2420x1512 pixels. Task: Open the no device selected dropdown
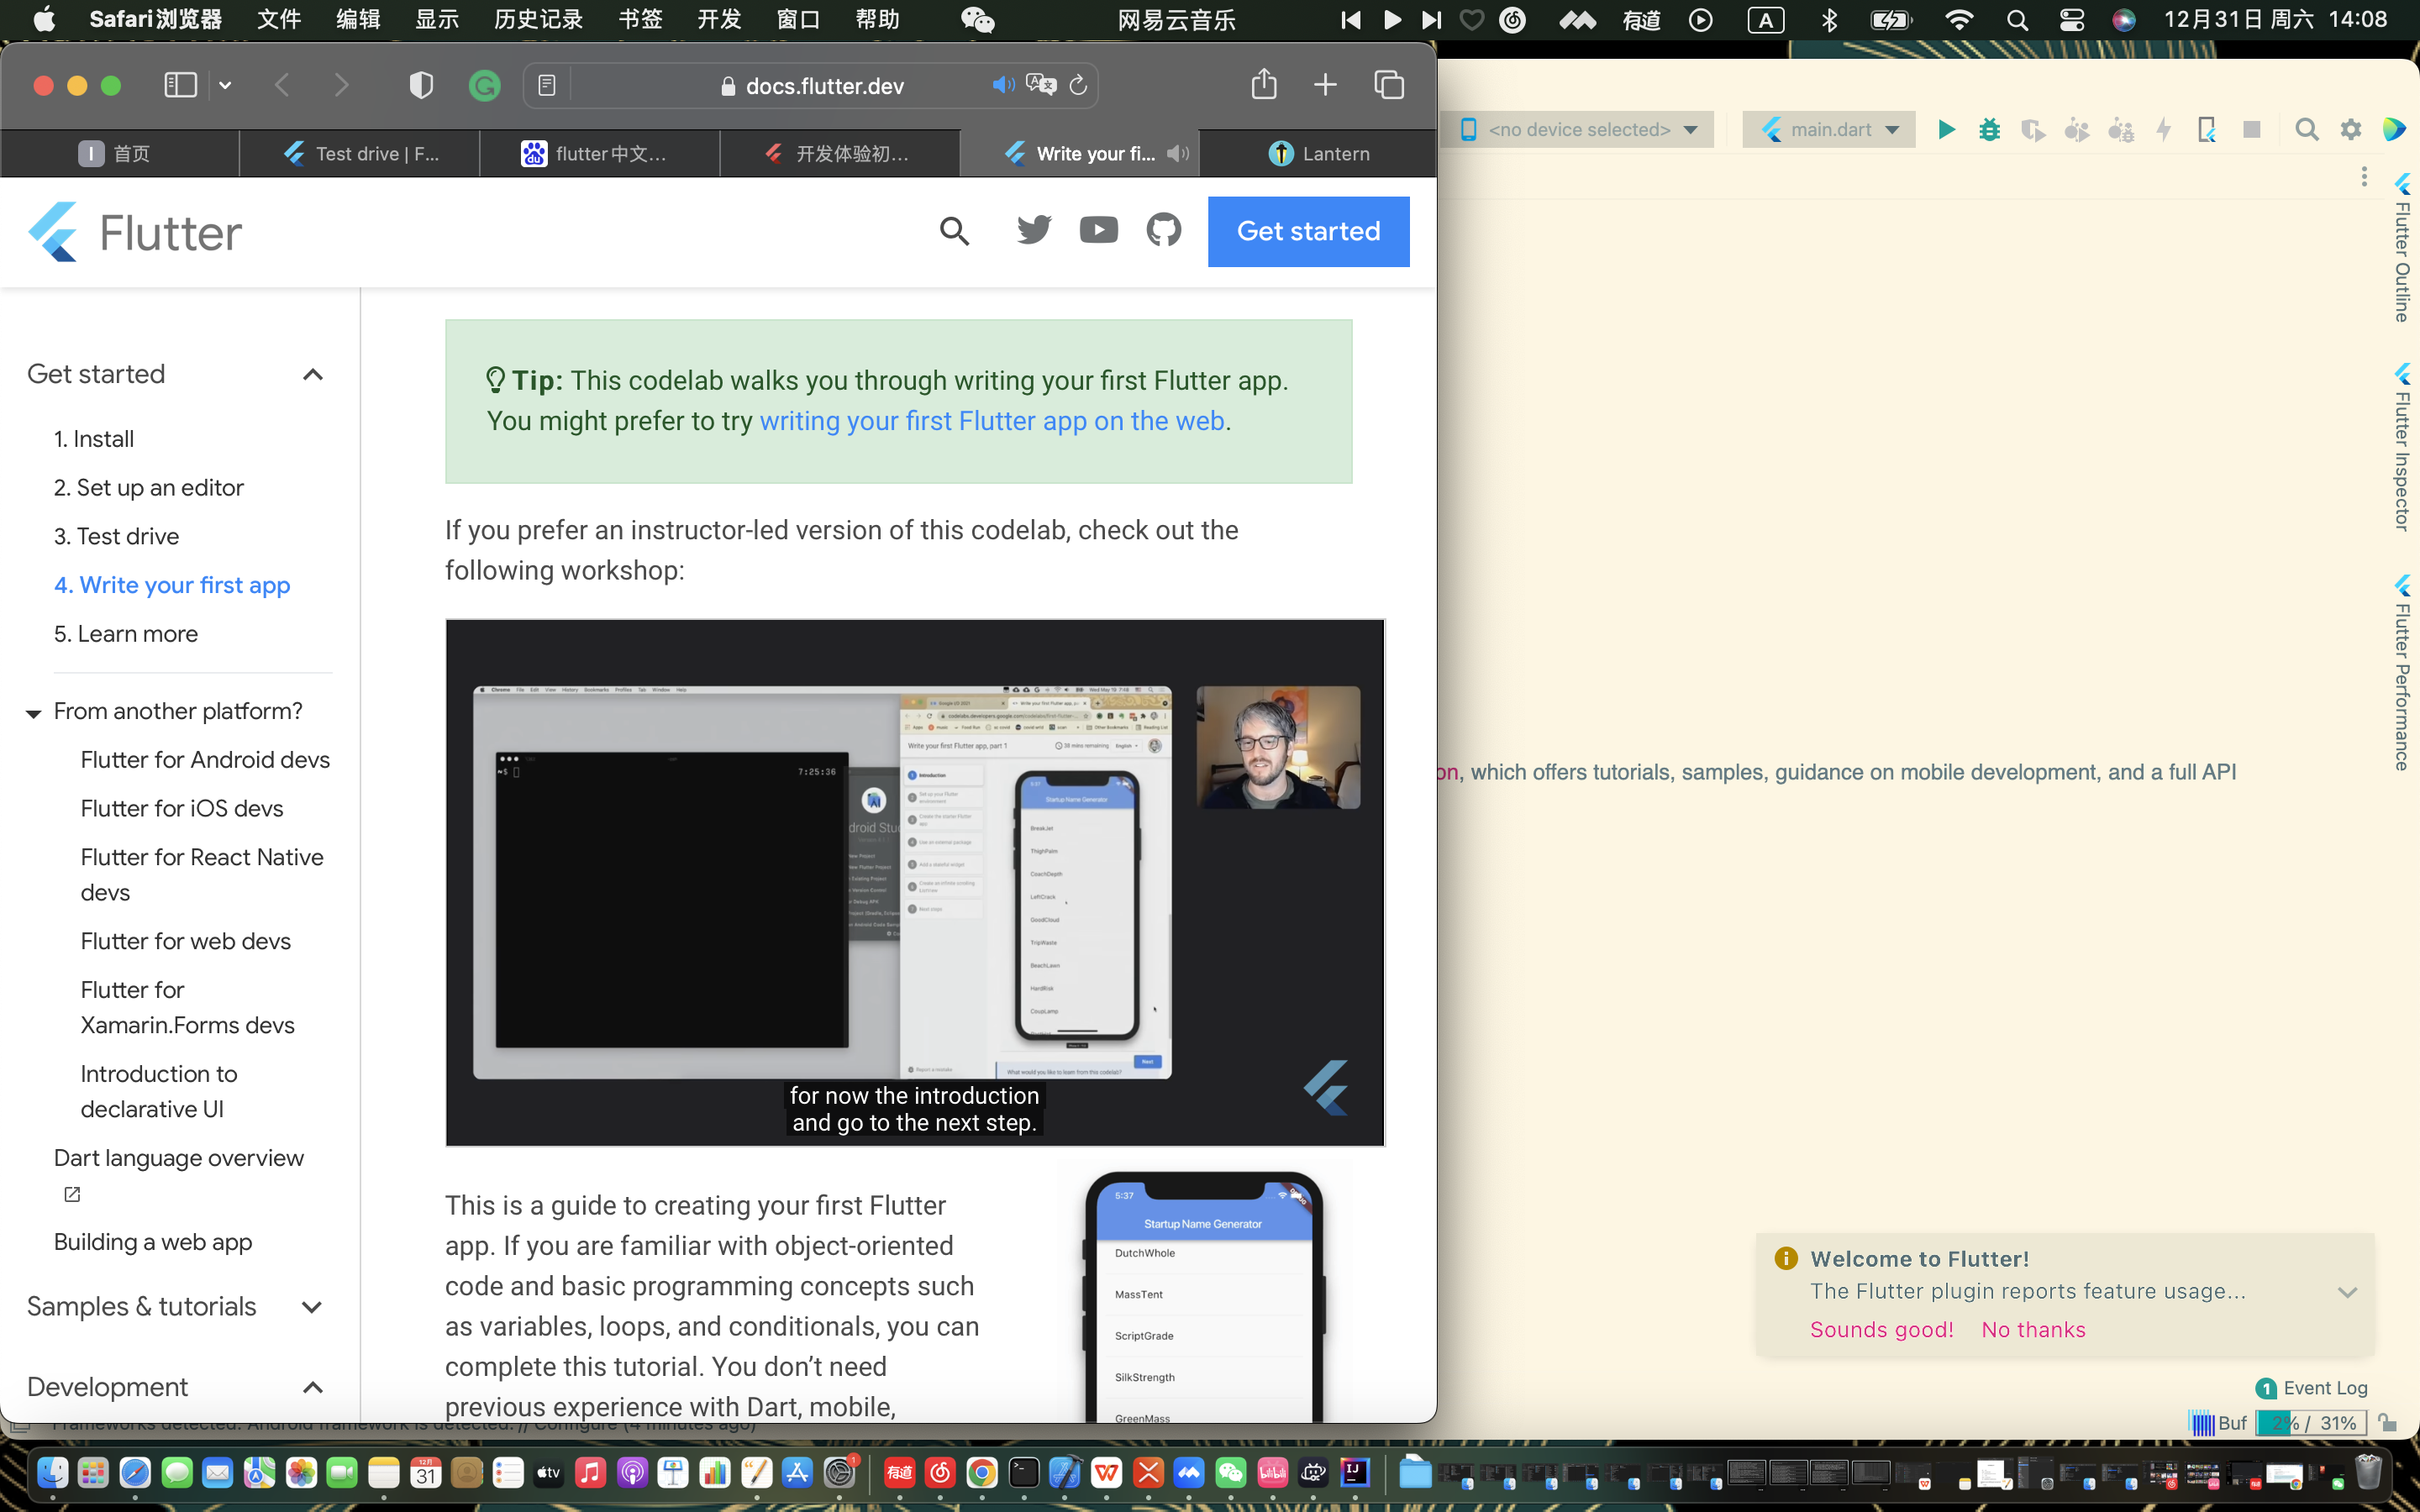point(1580,130)
